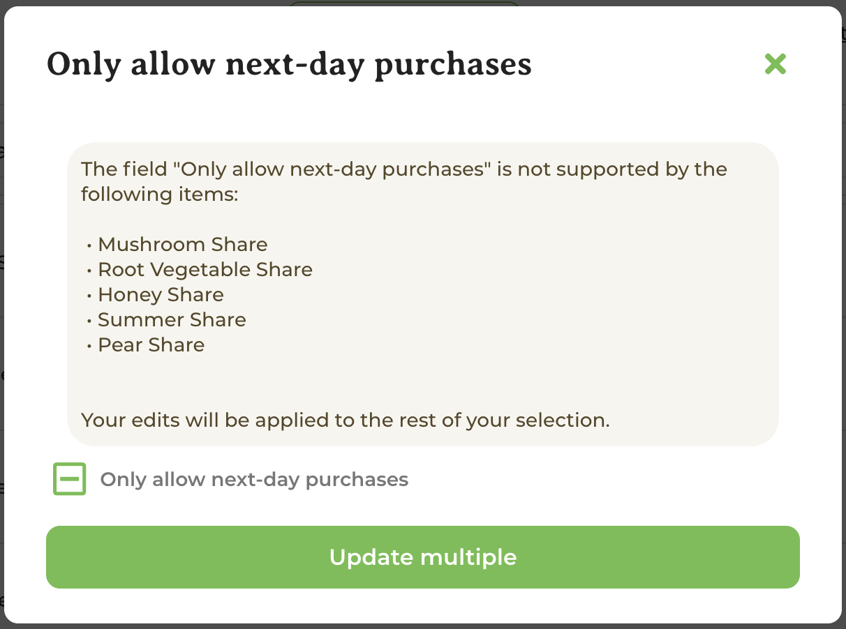Select the Root Vegetable Share entry
The image size is (846, 629).
(205, 269)
